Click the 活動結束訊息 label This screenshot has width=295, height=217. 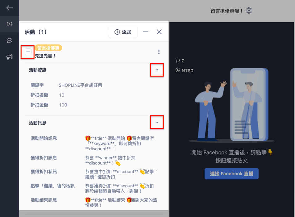[44, 200]
